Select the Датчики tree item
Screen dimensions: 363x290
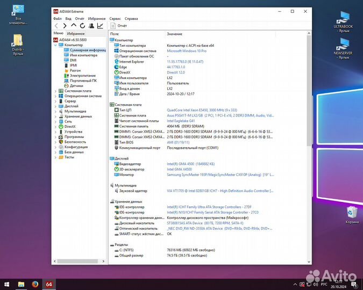tap(74, 85)
